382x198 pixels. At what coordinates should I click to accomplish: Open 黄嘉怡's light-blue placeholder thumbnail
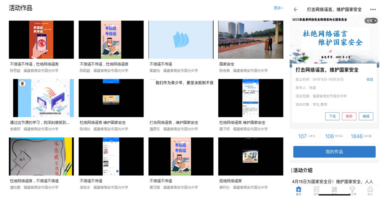pyautogui.click(x=181, y=40)
